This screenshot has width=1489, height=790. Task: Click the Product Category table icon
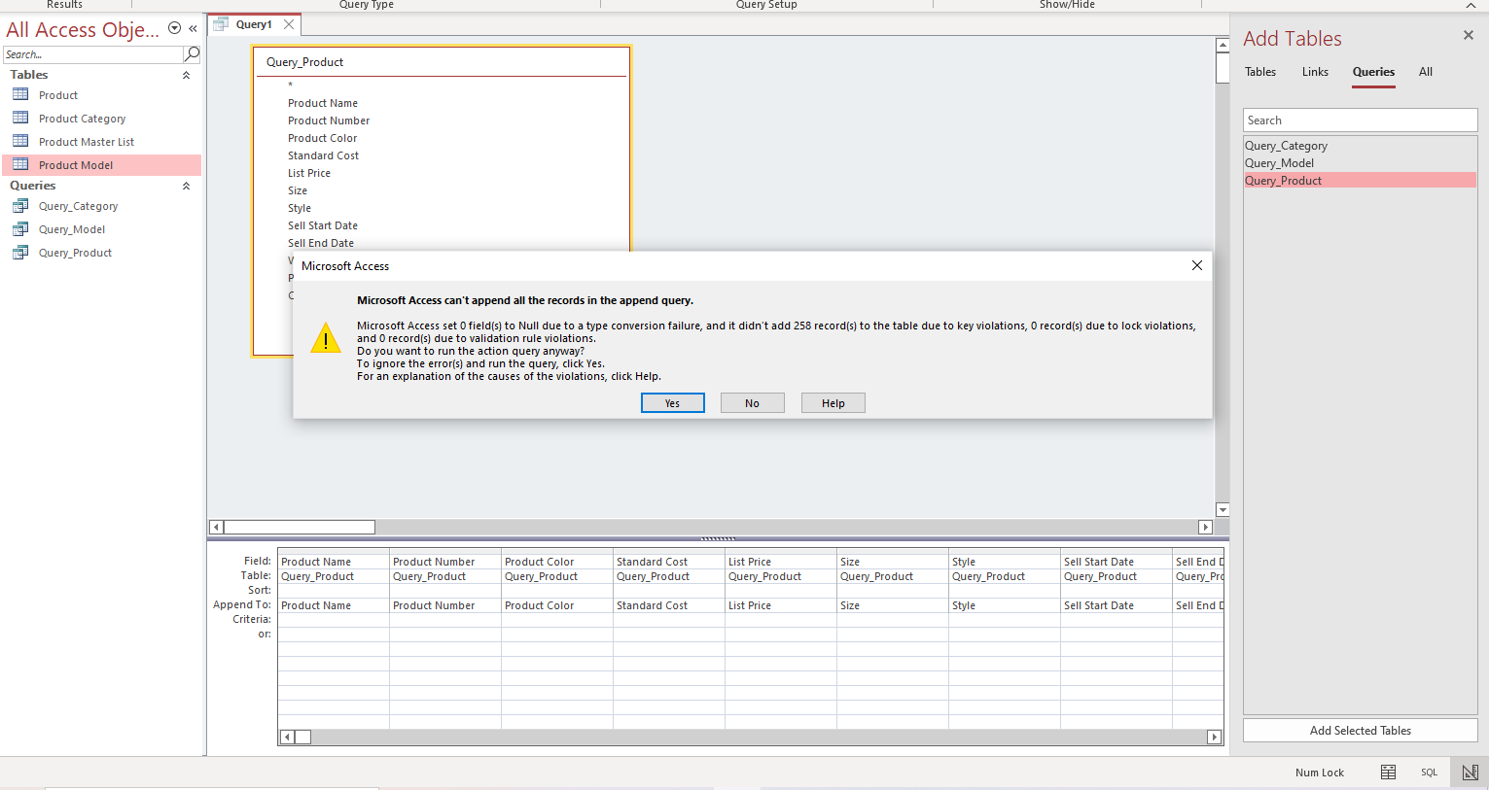click(x=20, y=118)
